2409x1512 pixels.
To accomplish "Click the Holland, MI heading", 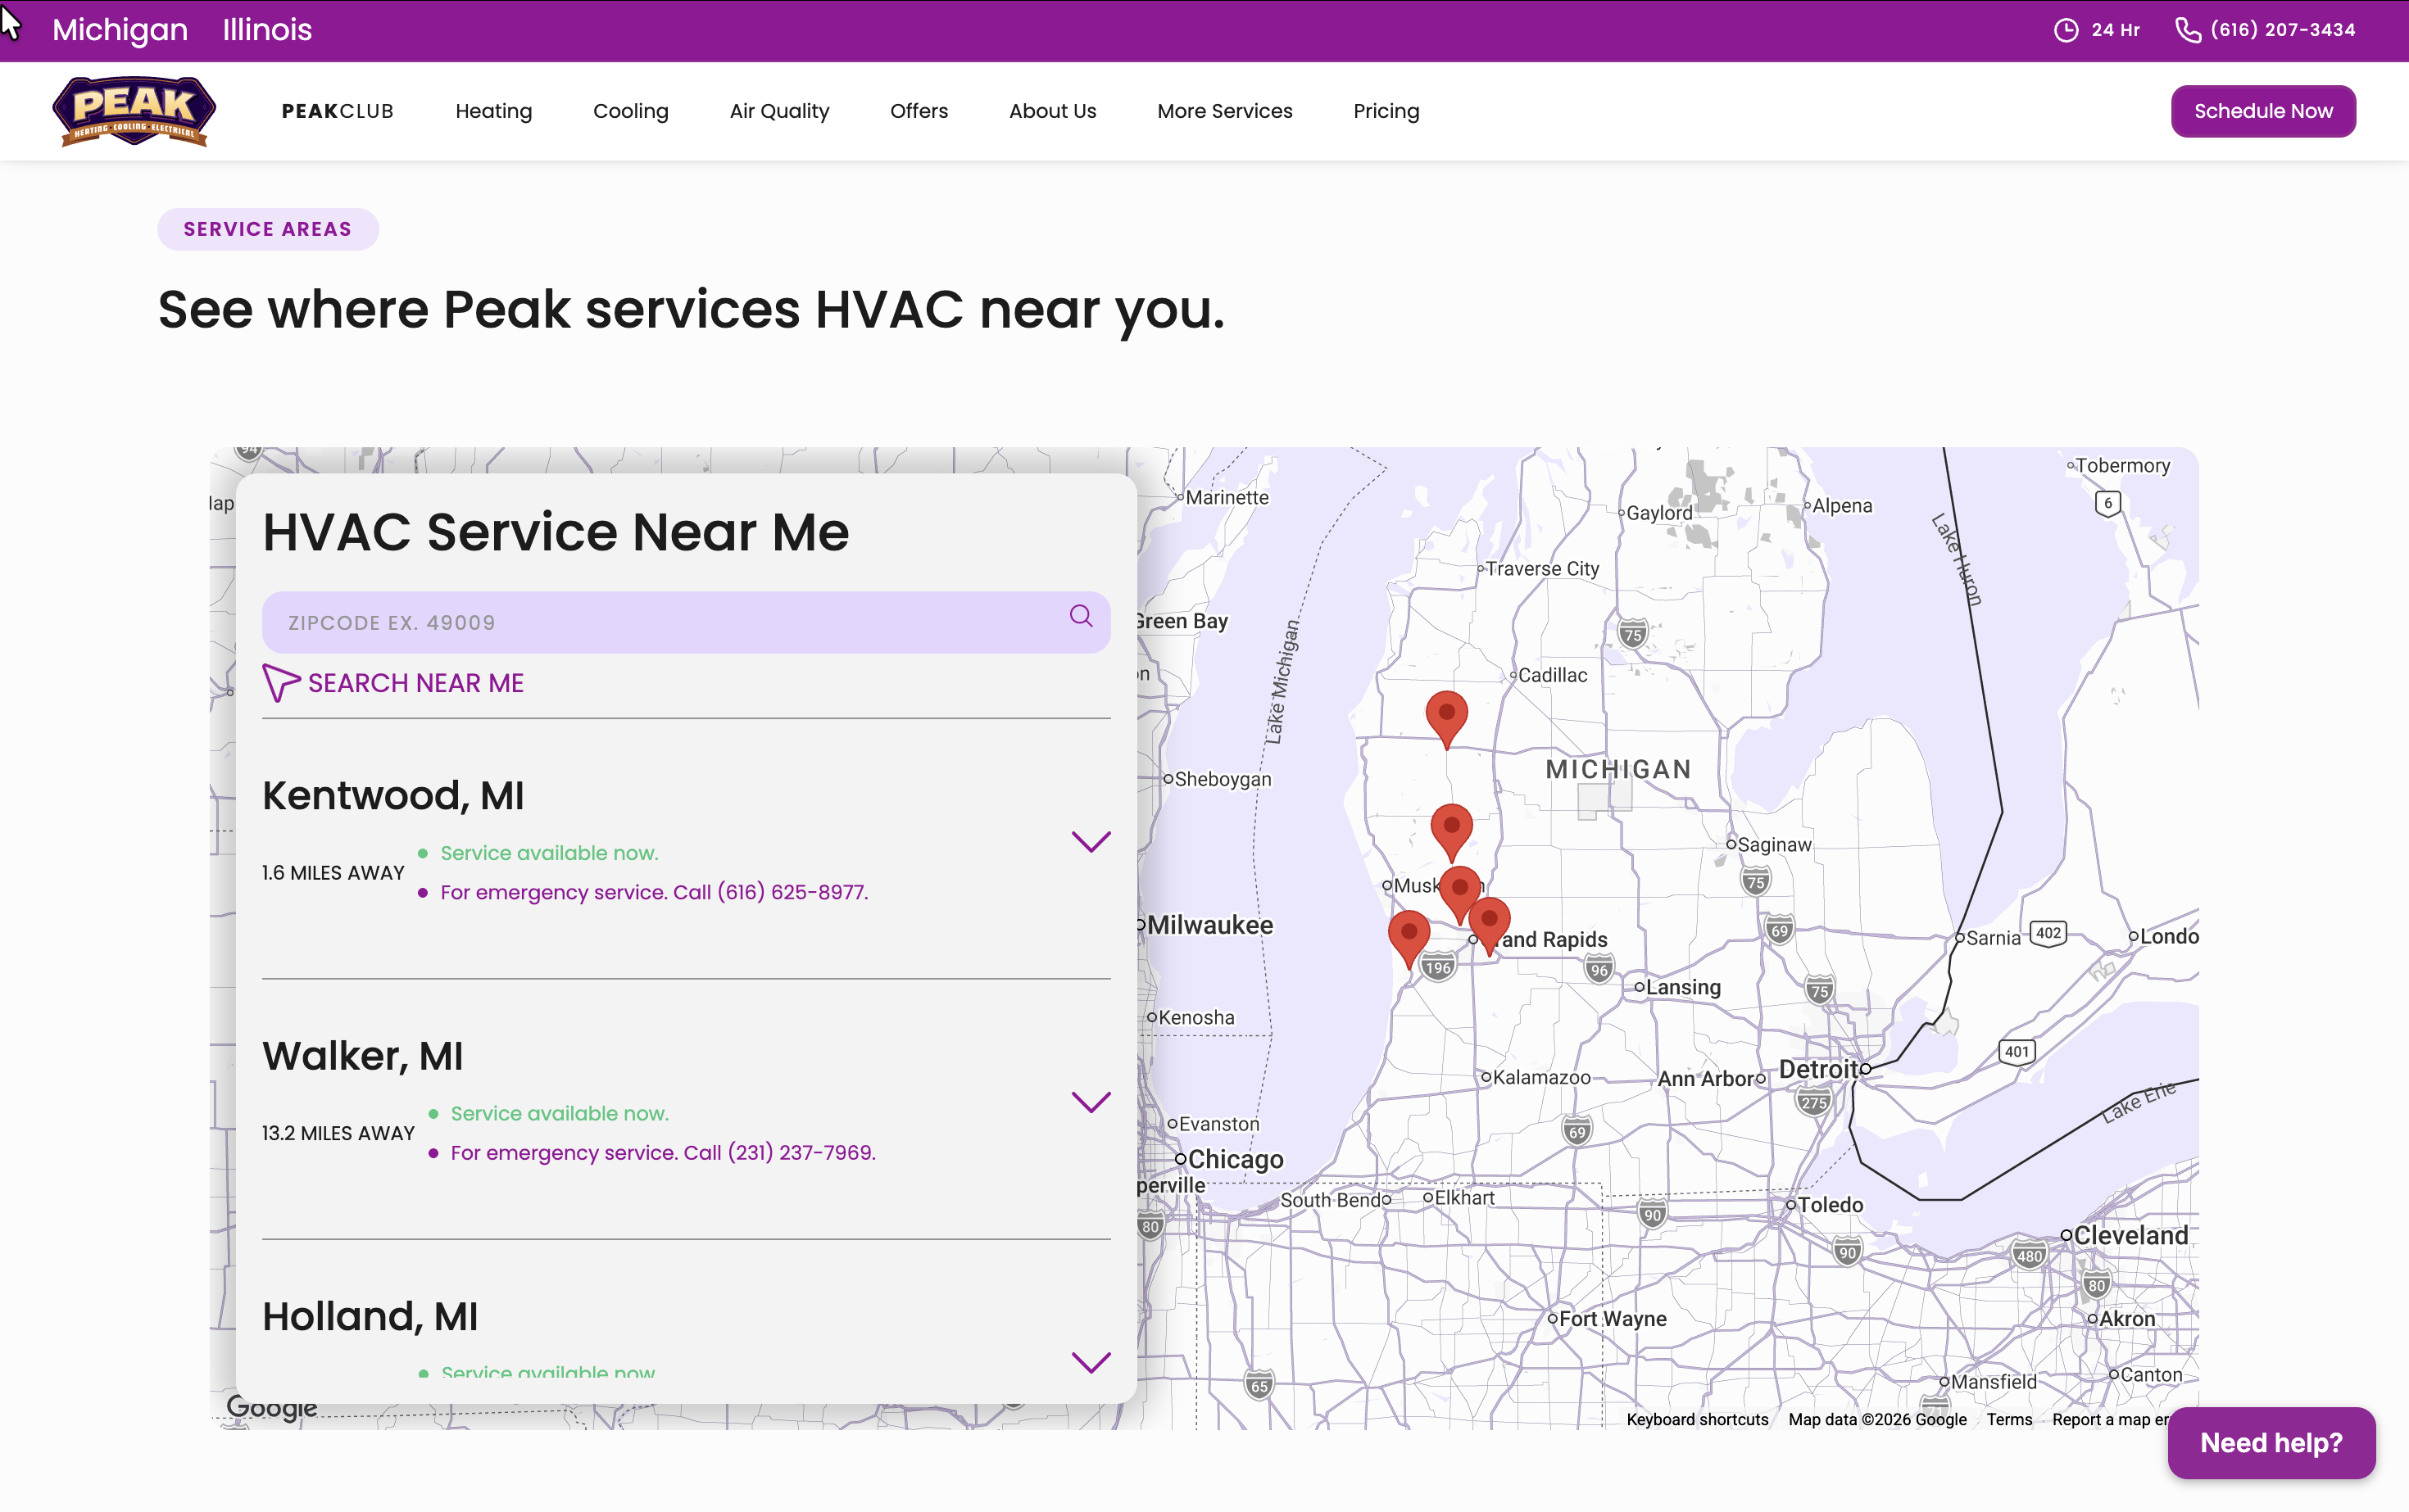I will [370, 1316].
